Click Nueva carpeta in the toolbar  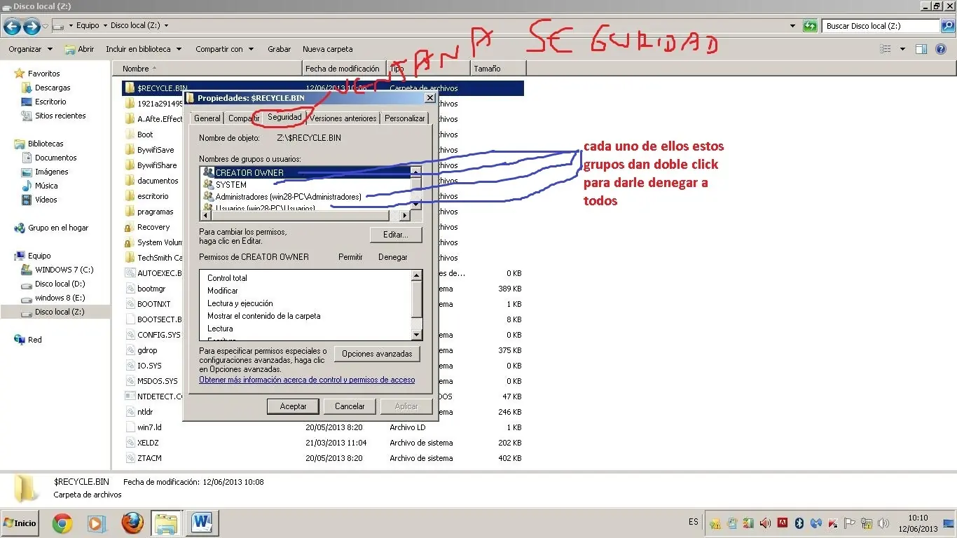pyautogui.click(x=328, y=49)
